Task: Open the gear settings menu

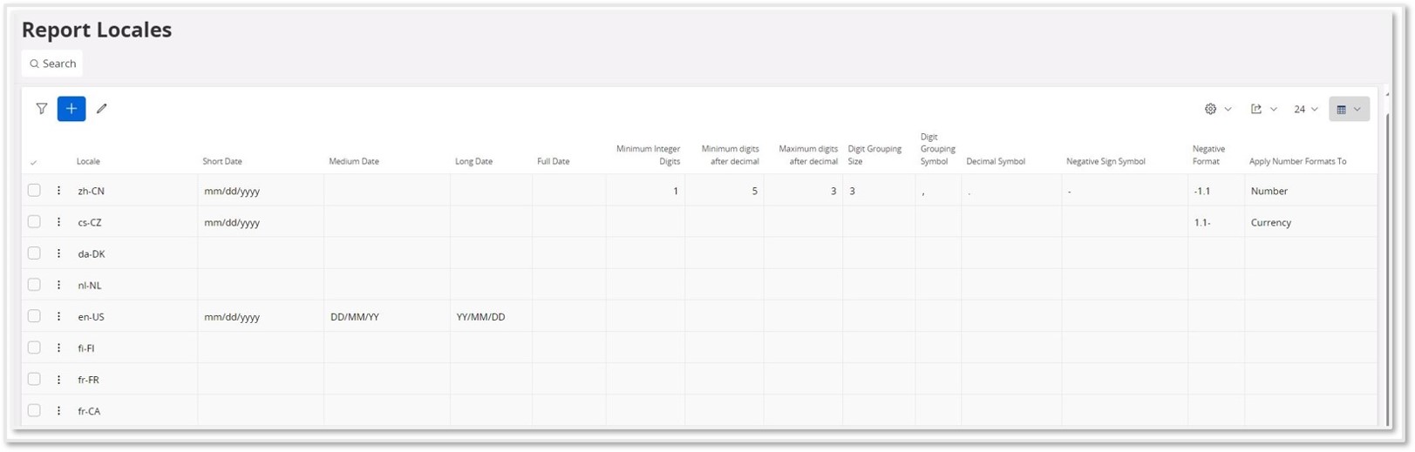Action: [x=1218, y=109]
